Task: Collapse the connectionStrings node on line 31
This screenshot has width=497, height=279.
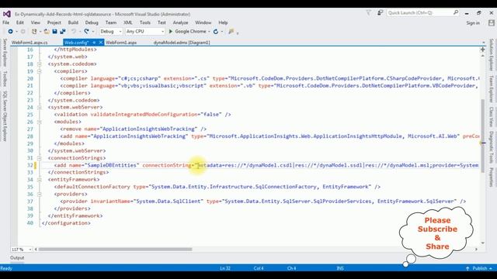Action: pyautogui.click(x=40, y=158)
